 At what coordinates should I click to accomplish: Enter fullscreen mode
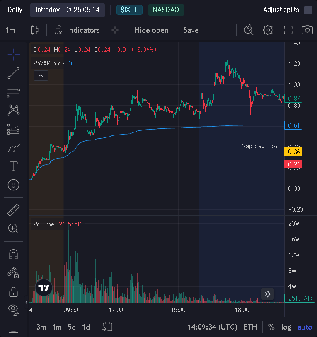(288, 30)
